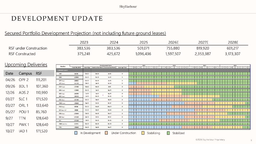Click the RSF under Construction row label

(26, 48)
